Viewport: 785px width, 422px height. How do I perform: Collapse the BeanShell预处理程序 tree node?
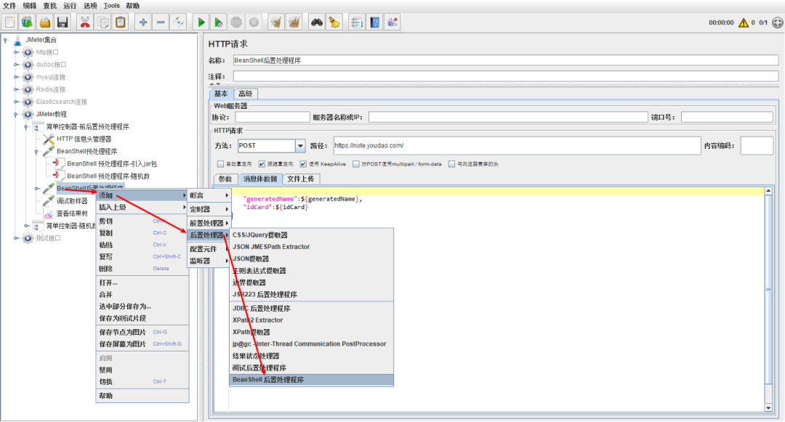point(36,152)
